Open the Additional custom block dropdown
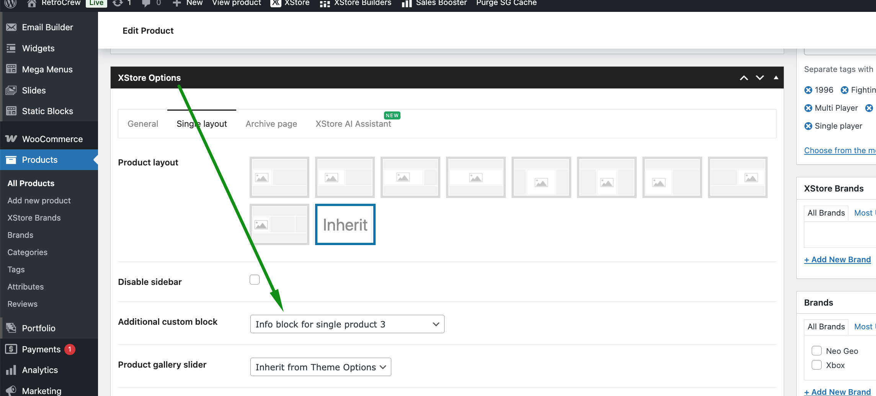 pyautogui.click(x=347, y=324)
